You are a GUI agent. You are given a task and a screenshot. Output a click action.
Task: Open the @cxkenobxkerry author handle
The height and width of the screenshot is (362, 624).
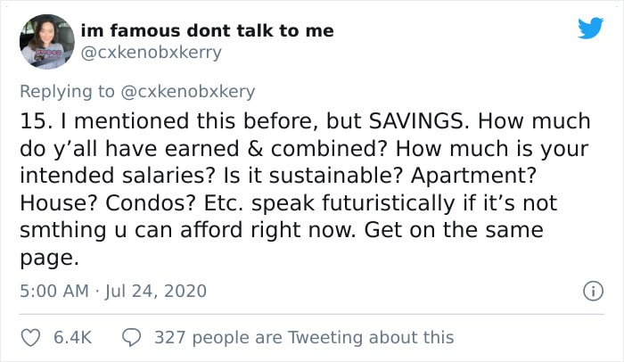click(152, 53)
